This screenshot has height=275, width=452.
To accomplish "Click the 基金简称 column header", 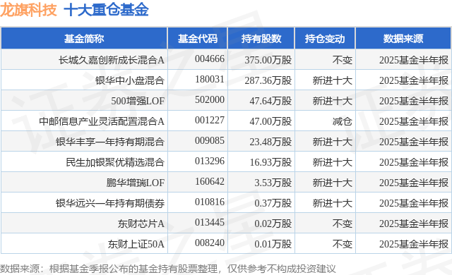I will pyautogui.click(x=84, y=39).
